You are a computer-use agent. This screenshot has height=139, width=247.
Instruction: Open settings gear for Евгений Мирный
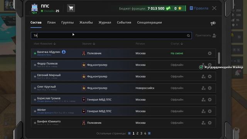(210, 76)
